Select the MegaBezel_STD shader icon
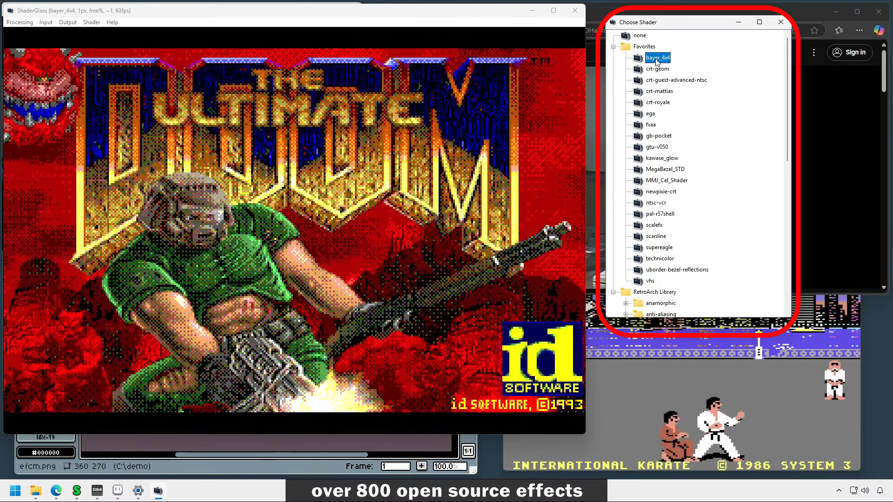Screen dimensions: 893x502 pyautogui.click(x=638, y=169)
